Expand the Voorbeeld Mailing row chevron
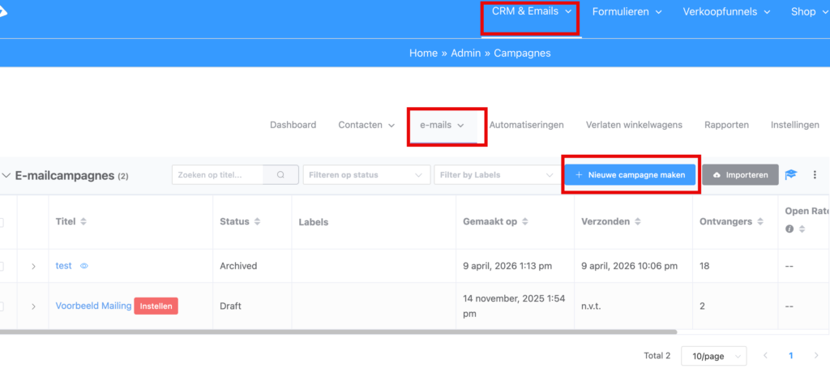The width and height of the screenshot is (830, 377). pyautogui.click(x=33, y=306)
